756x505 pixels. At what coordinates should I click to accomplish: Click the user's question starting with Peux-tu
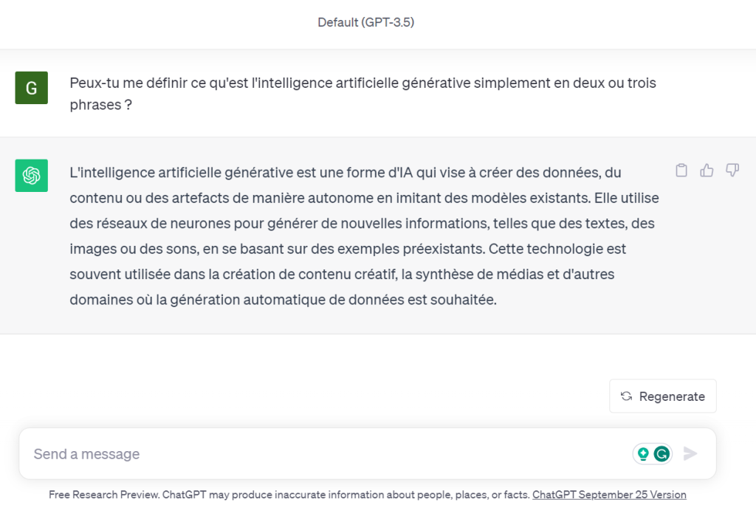(362, 83)
